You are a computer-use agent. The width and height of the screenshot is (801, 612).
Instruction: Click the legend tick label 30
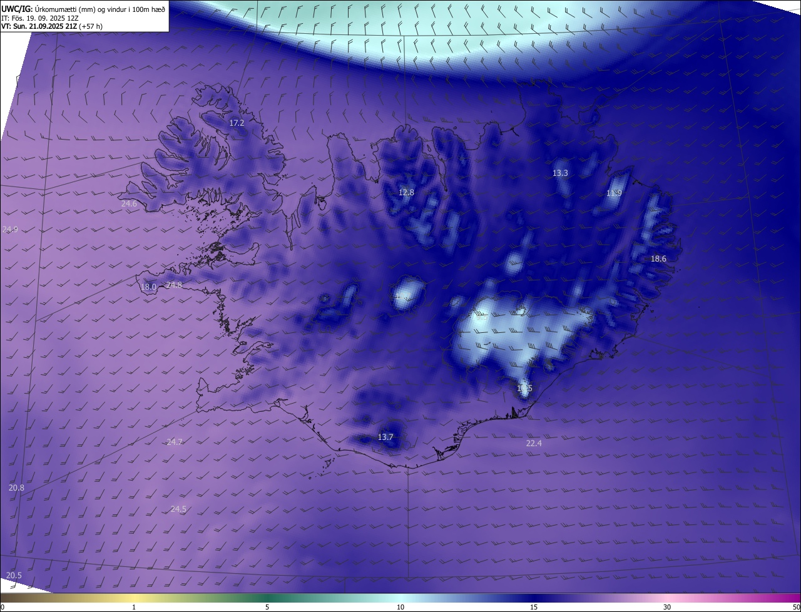pyautogui.click(x=667, y=607)
